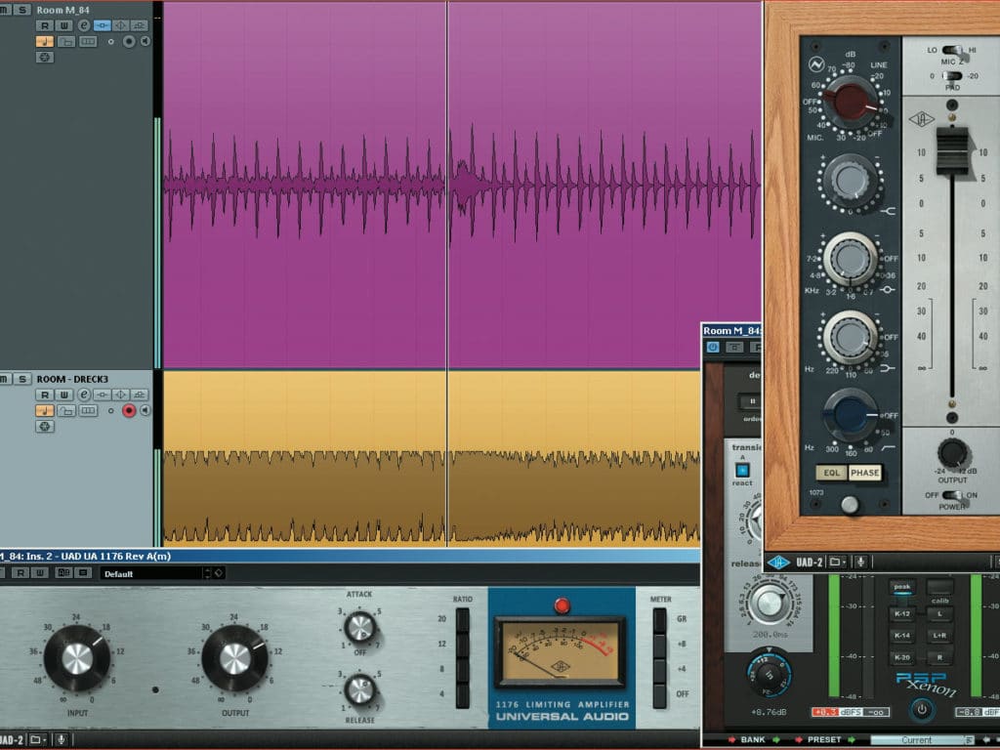Enable Write automation on ROOM - DRECK3 track
The height and width of the screenshot is (750, 1000).
click(x=63, y=395)
